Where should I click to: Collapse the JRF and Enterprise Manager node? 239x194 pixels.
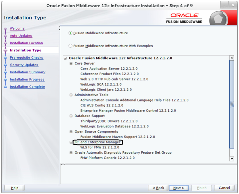[x=71, y=142]
